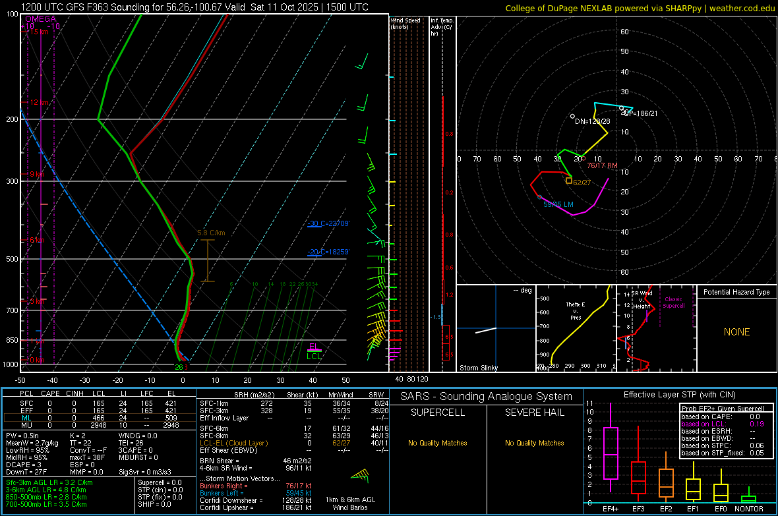Viewport: 778px width, 516px height.
Task: Click the NONE hazard type value
Action: pyautogui.click(x=736, y=332)
